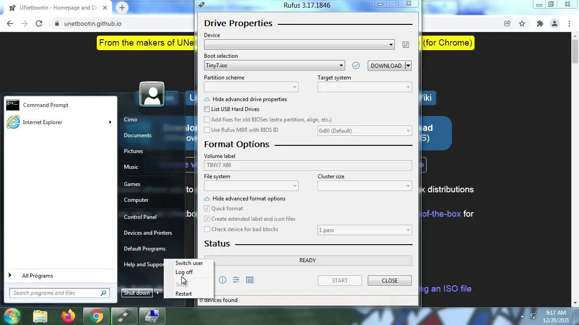Open Pictures from Start menu
579x325 pixels.
click(x=133, y=151)
